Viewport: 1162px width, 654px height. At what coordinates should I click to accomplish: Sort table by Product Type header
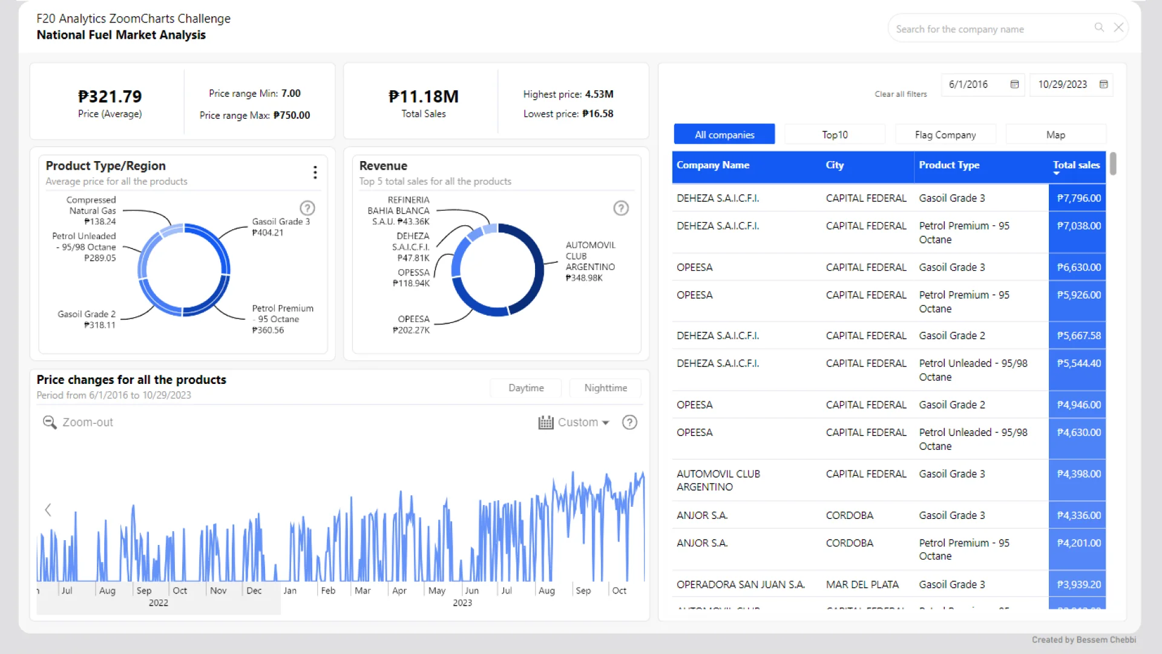coord(948,165)
